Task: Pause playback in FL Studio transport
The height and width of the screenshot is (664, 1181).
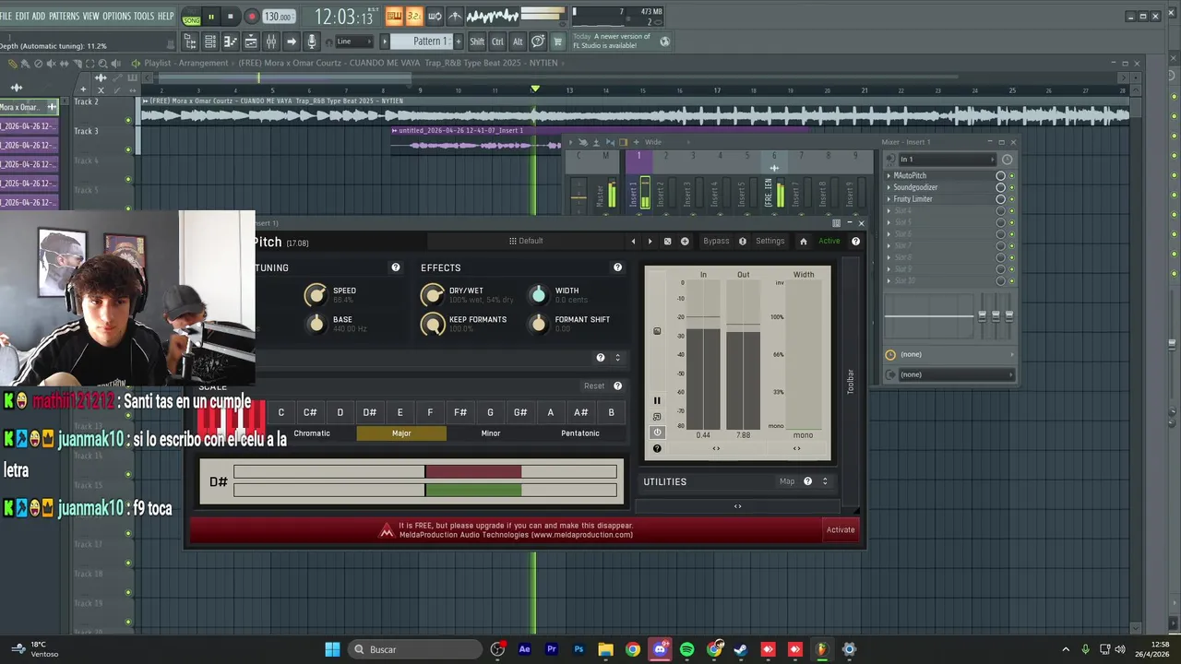Action: click(211, 17)
